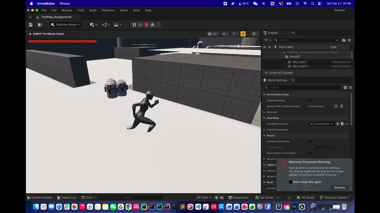The width and height of the screenshot is (380, 213).
Task: Open the Content Drawer
Action: (x=39, y=198)
